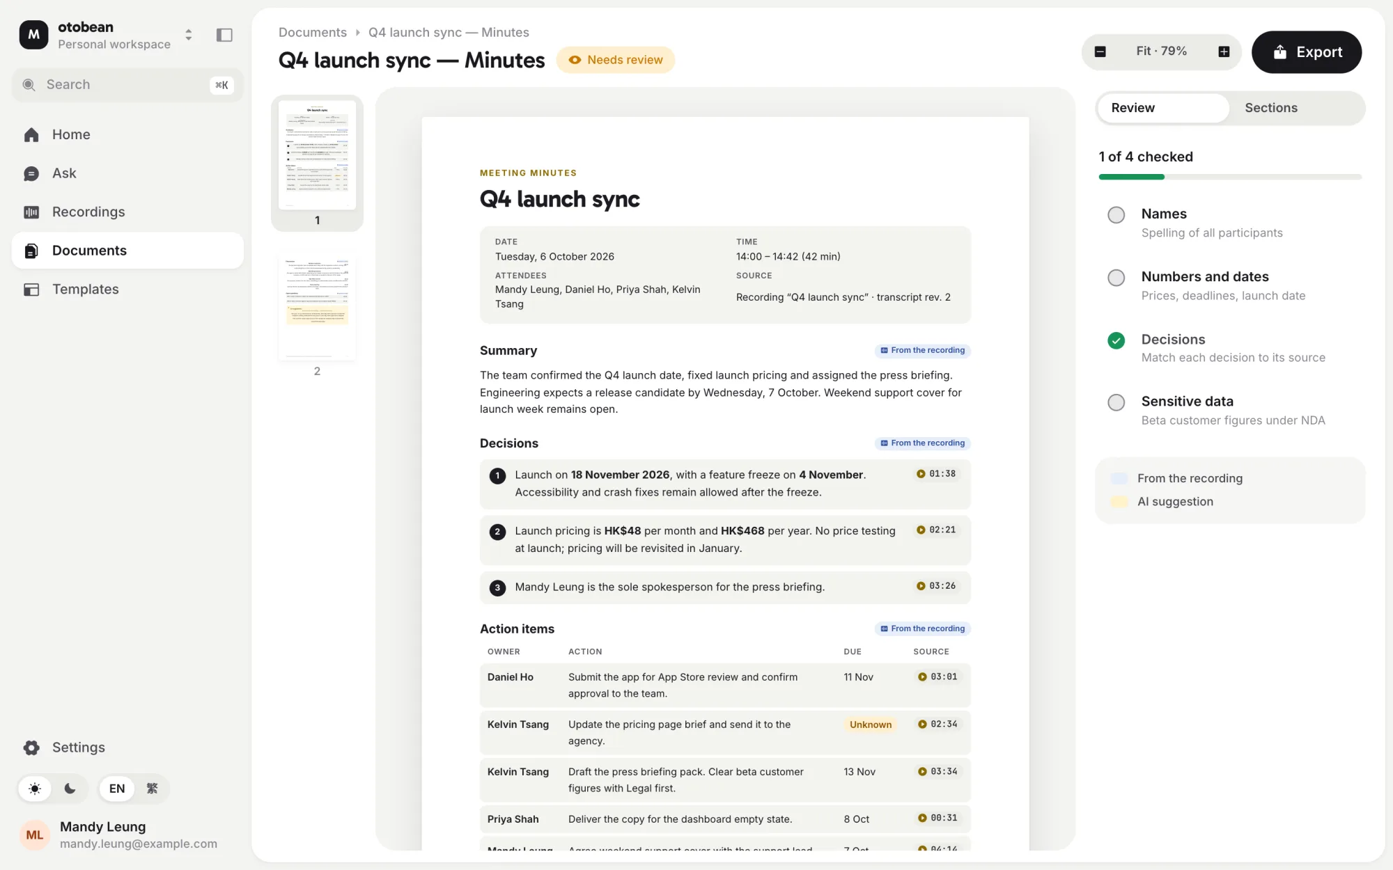
Task: Click the ML user avatar
Action: pos(35,835)
